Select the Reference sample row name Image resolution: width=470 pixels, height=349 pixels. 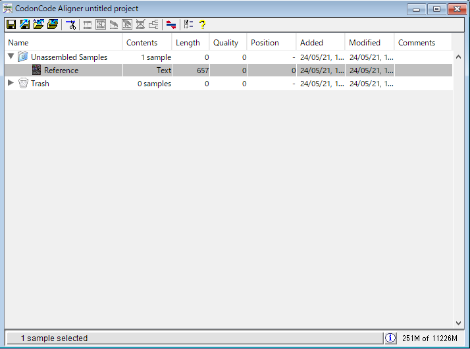[61, 70]
